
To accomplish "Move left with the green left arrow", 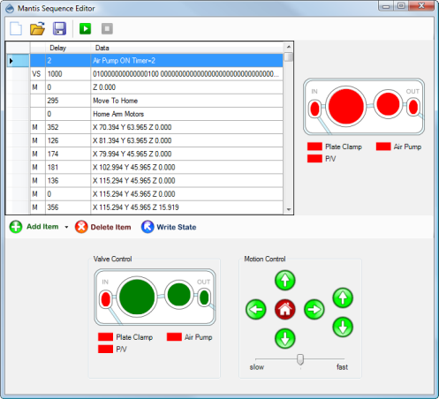I will (256, 310).
